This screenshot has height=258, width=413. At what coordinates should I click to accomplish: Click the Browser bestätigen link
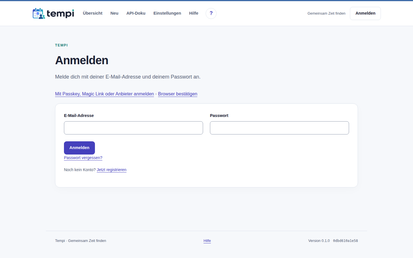[x=178, y=94]
